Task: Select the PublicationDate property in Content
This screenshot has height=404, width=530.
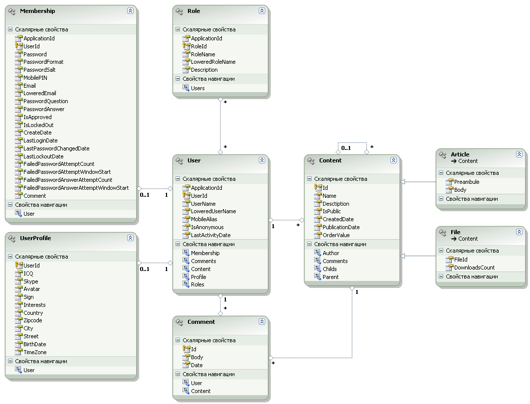Action: pyautogui.click(x=341, y=227)
